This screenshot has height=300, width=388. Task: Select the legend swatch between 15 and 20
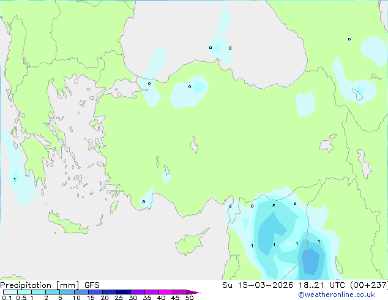pyautogui.click(x=95, y=292)
